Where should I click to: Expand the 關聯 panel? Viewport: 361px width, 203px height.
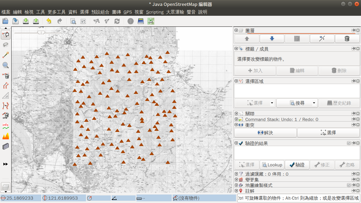[x=236, y=114]
